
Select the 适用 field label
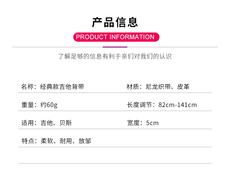coord(28,123)
